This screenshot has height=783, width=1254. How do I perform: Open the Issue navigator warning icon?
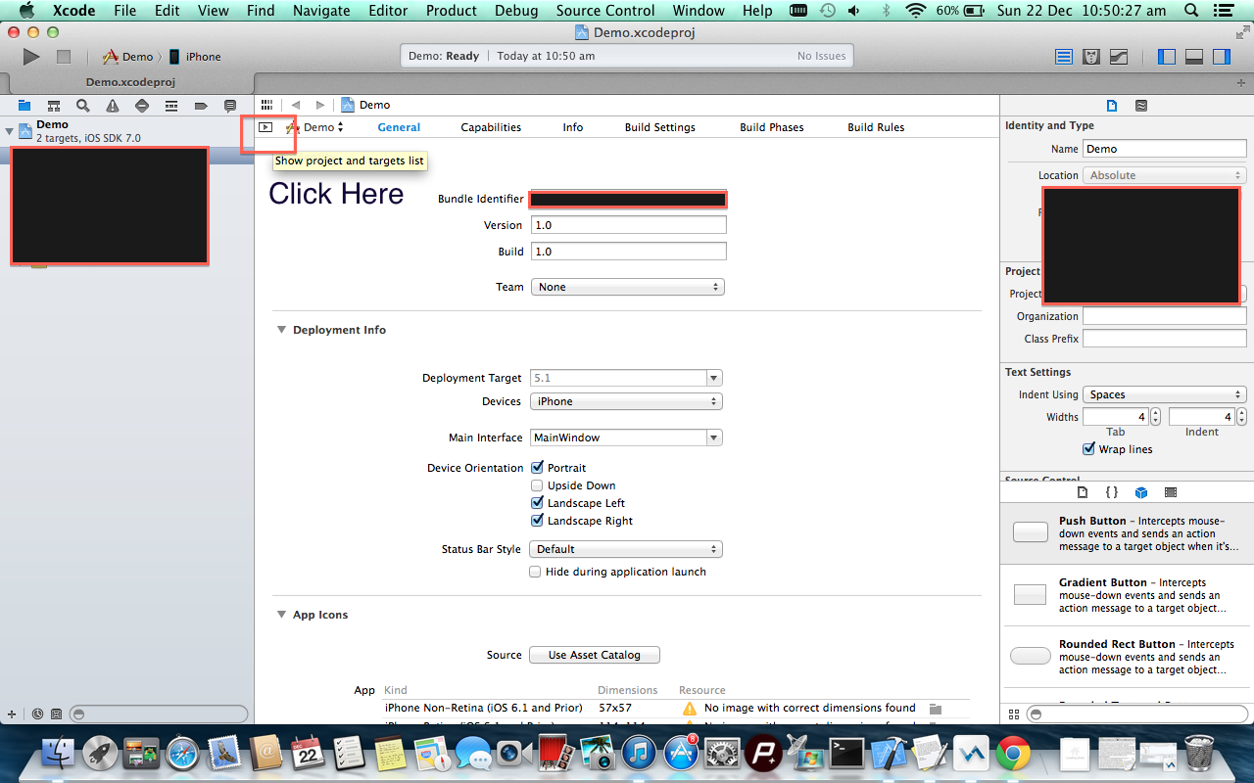113,106
